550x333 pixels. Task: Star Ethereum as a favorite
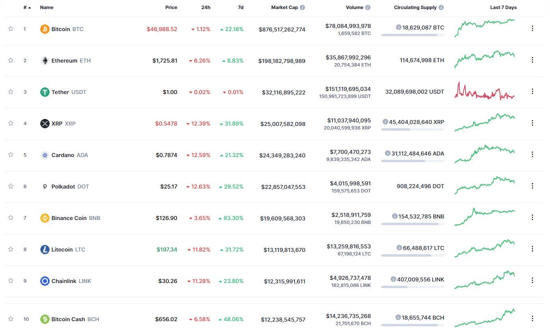tap(11, 60)
